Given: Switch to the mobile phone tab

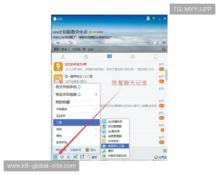Looking at the screenshot, I should [x=156, y=57].
